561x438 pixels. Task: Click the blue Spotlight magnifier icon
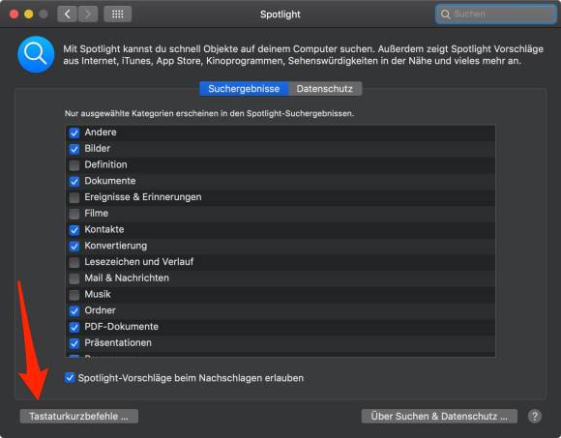pyautogui.click(x=36, y=54)
